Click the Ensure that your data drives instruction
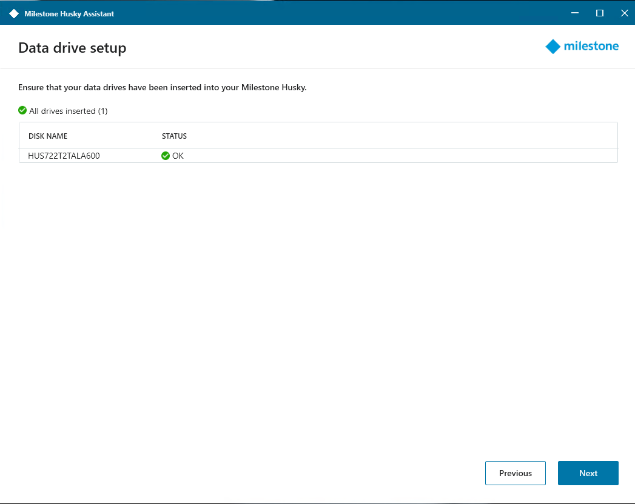This screenshot has height=504, width=635. pos(163,87)
